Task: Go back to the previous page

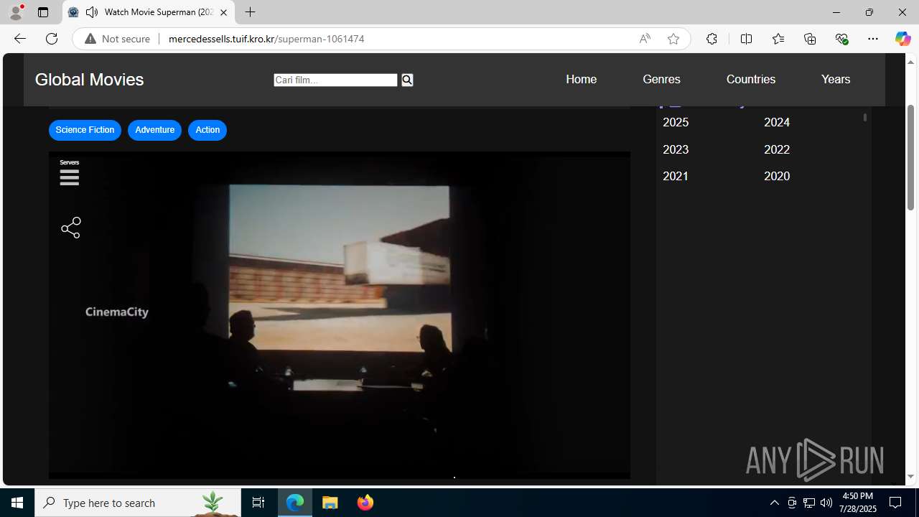Action: (19, 39)
